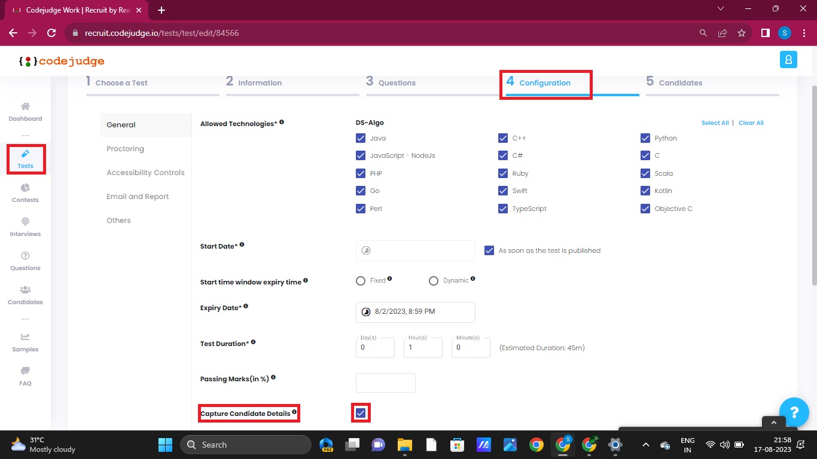Click the Passing Marks input field
This screenshot has width=817, height=459.
(385, 382)
